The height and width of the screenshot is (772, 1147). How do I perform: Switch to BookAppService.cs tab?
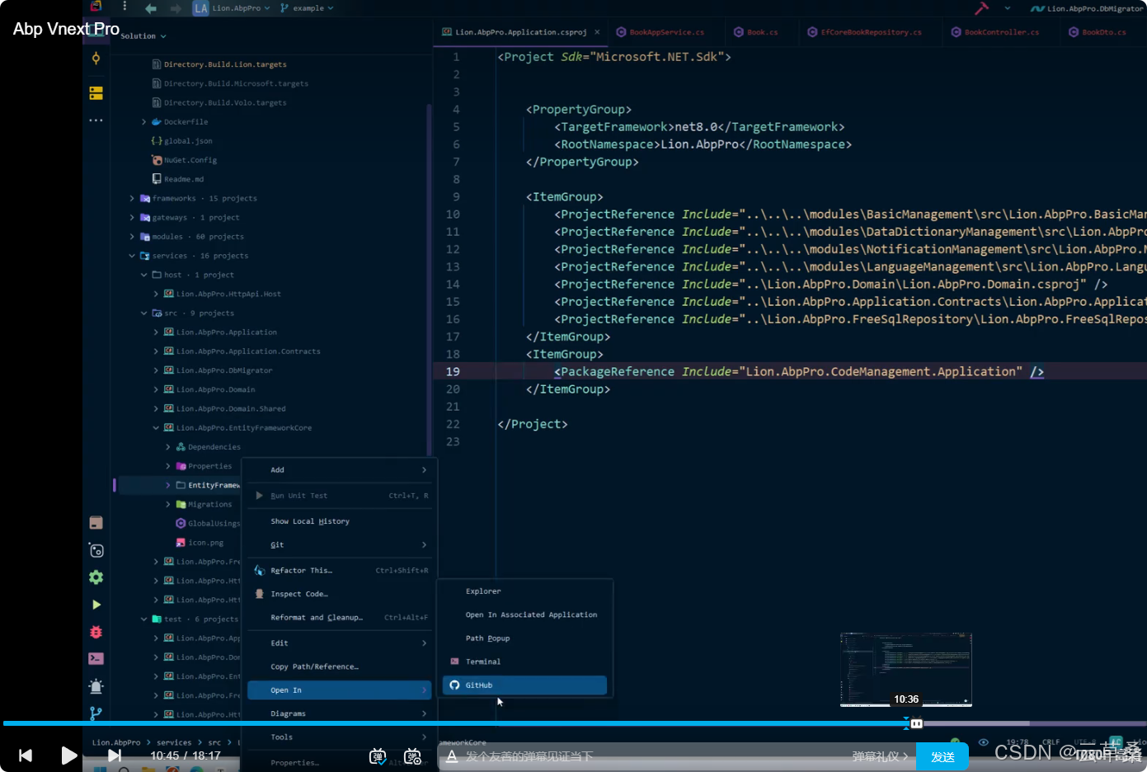click(660, 32)
